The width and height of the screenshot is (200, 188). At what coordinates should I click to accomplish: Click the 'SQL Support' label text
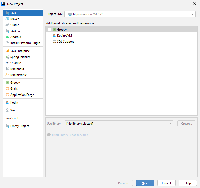click(65, 42)
